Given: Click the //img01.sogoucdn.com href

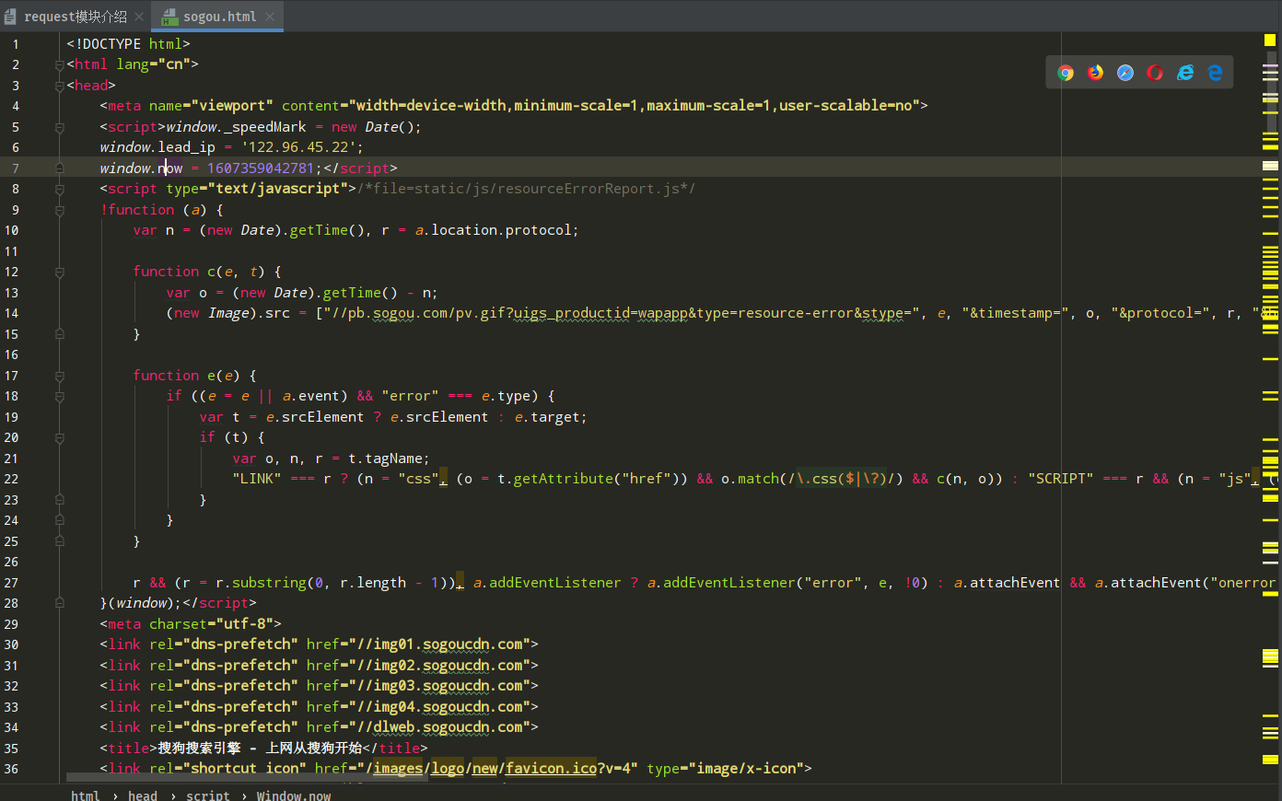Looking at the screenshot, I should pos(418,644).
